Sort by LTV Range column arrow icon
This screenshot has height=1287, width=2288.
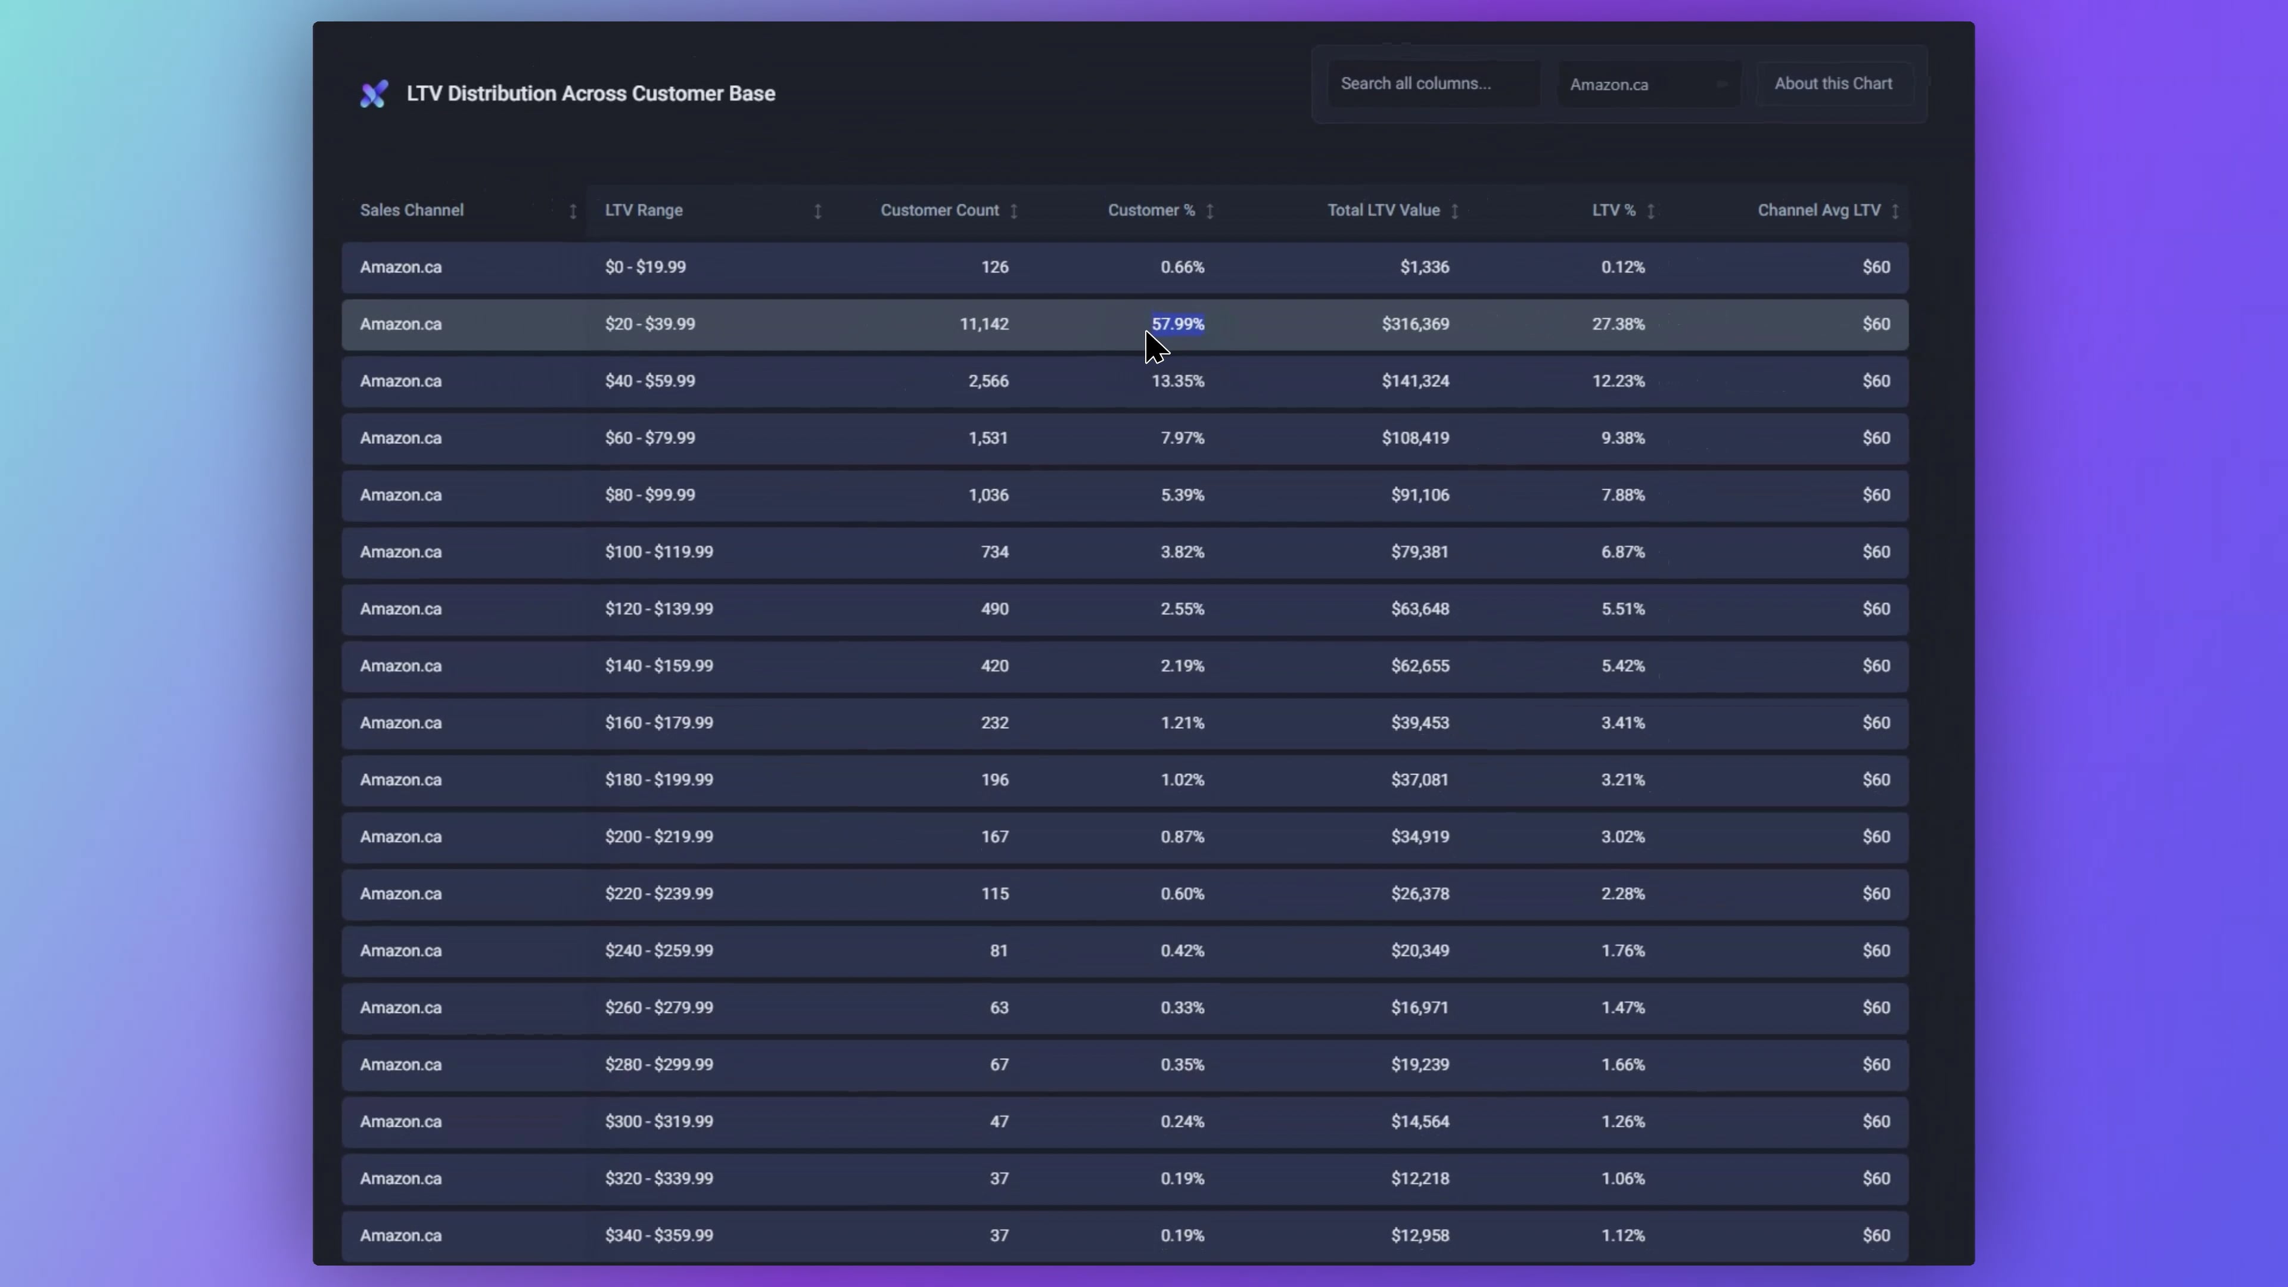click(818, 212)
